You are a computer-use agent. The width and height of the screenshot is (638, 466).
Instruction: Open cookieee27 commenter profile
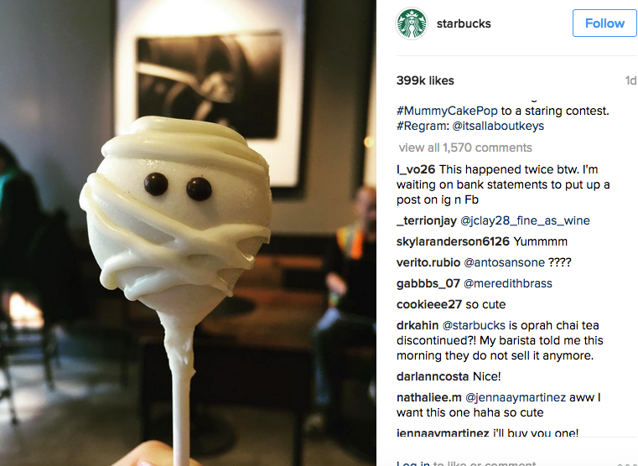(x=429, y=304)
